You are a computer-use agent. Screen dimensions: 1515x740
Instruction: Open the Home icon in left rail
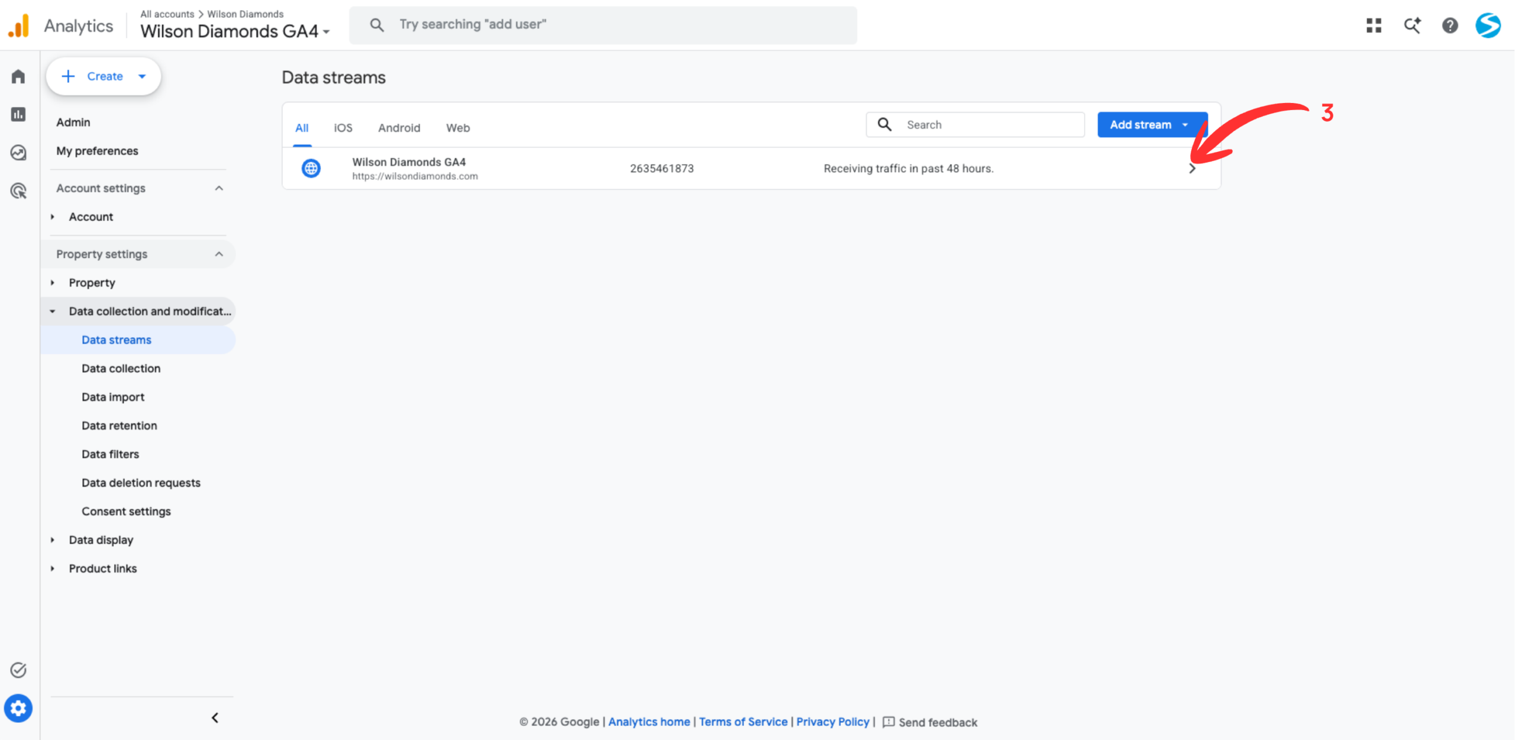pos(18,76)
